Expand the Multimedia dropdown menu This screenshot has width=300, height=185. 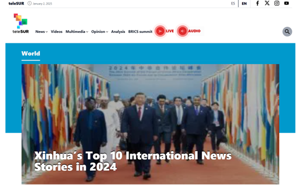(77, 32)
